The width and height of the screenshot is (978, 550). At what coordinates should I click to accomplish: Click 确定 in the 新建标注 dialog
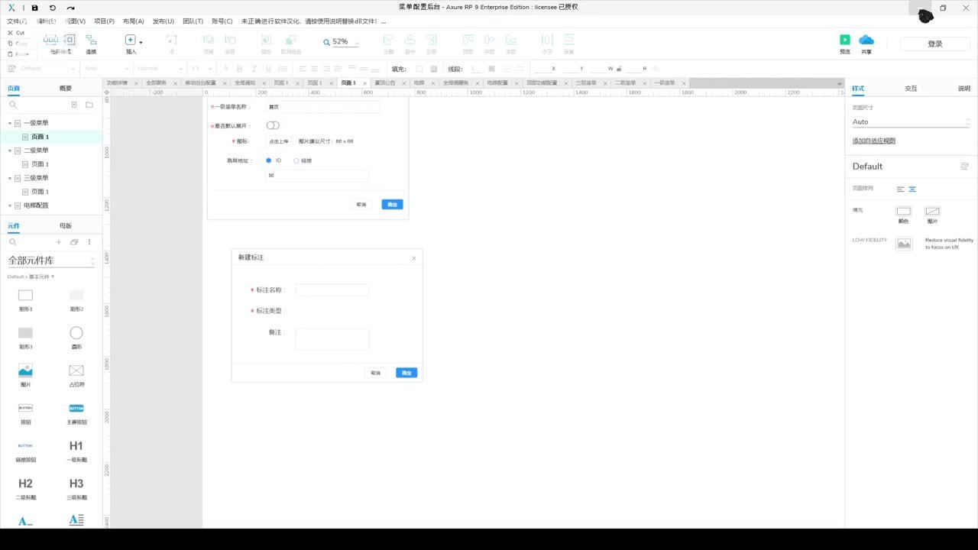coord(406,373)
